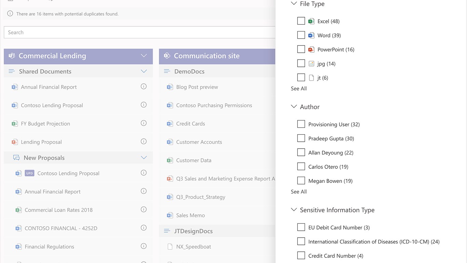This screenshot has width=467, height=263.
Task: Click See All under File Type
Action: tap(299, 88)
